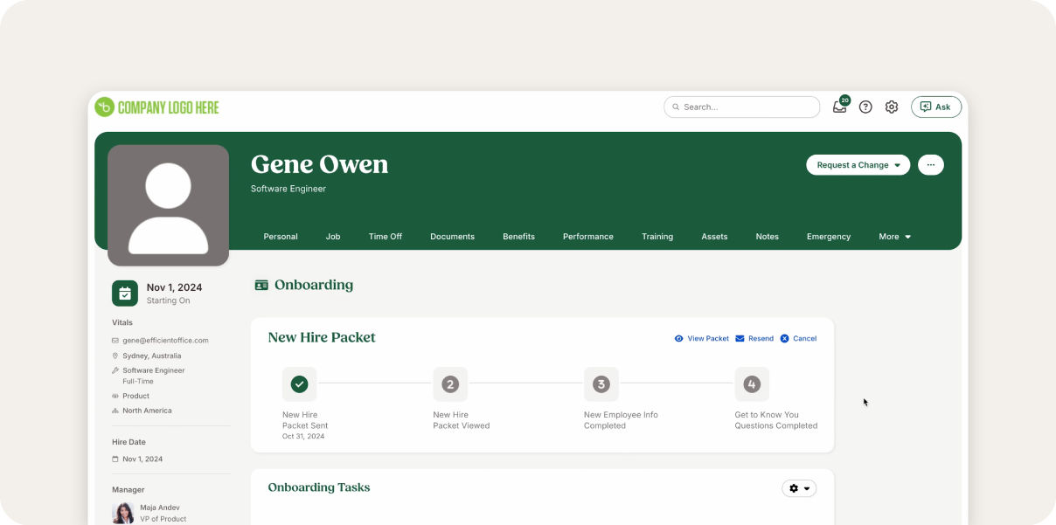Open the inbox notifications icon

click(x=840, y=107)
